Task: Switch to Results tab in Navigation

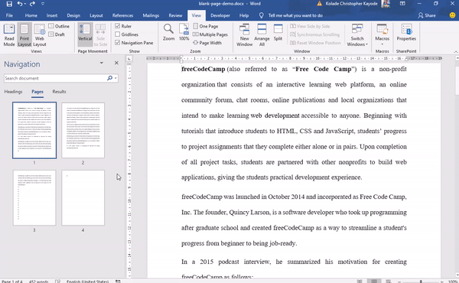Action: coord(59,92)
